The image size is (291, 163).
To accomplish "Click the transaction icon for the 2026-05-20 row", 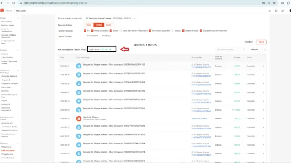I will pyautogui.click(x=79, y=145).
